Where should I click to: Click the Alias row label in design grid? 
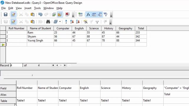[8, 95]
